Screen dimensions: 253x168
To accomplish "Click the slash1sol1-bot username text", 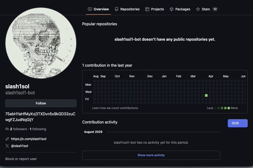I will 20,93.
